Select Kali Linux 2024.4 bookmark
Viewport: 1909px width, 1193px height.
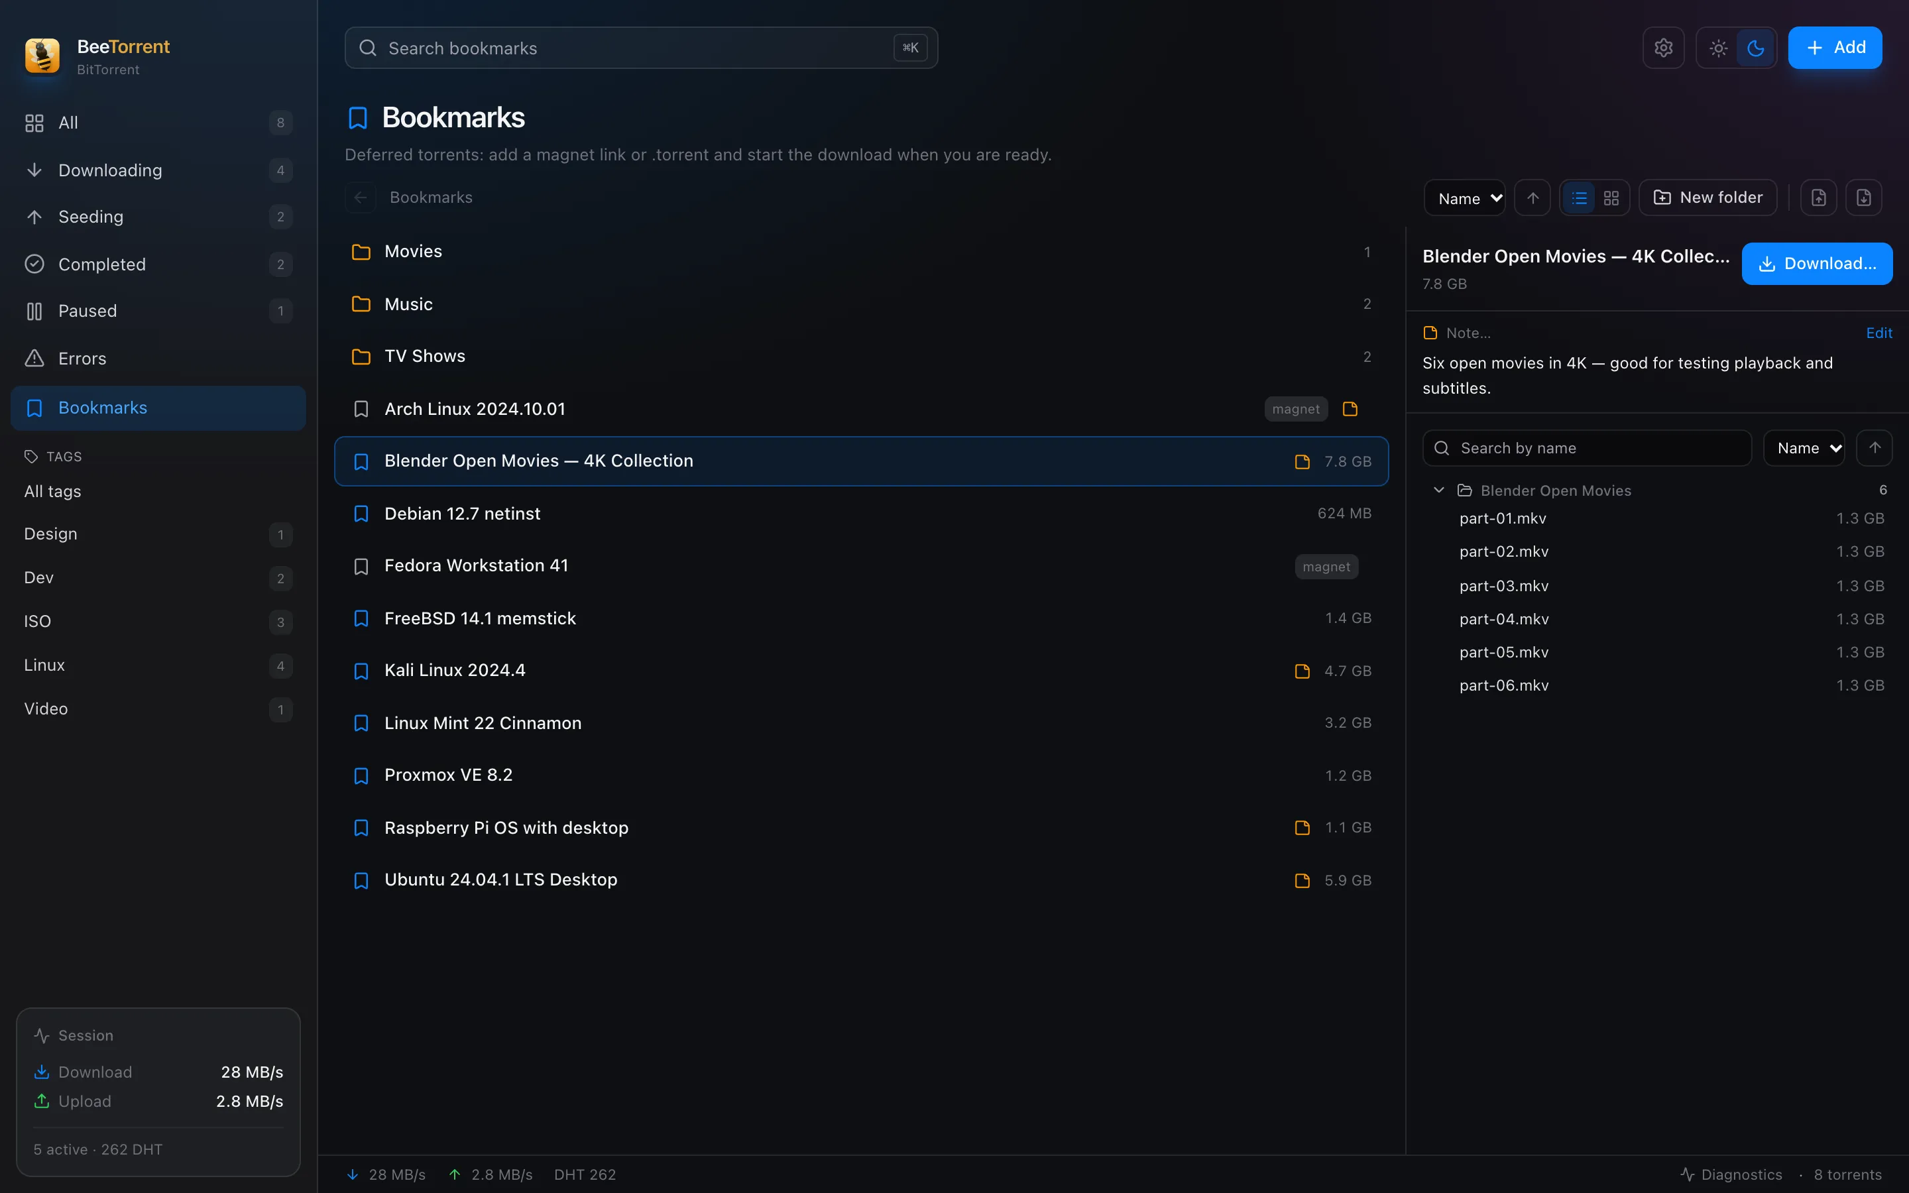[860, 671]
